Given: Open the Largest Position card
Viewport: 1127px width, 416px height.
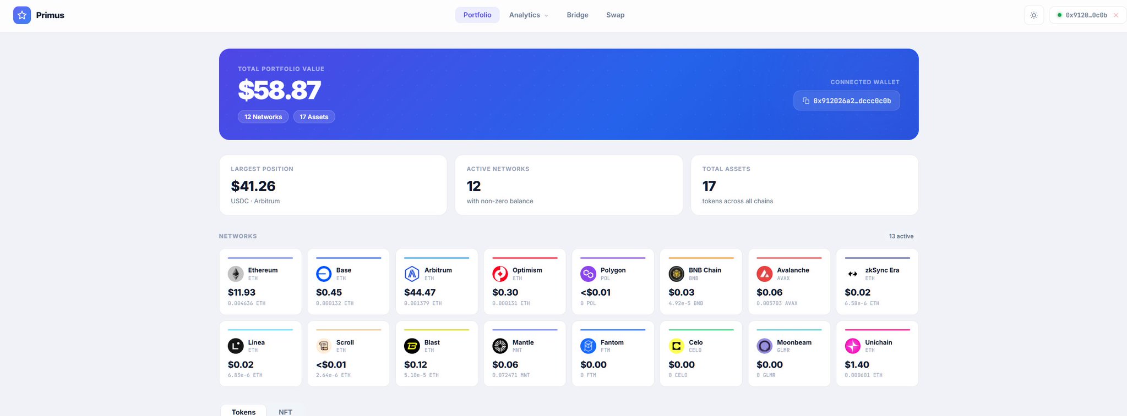Looking at the screenshot, I should pyautogui.click(x=333, y=185).
